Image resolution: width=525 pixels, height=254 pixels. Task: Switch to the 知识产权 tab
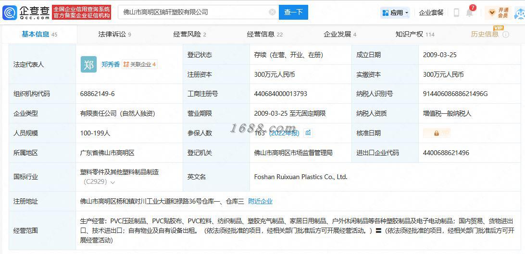(415, 34)
